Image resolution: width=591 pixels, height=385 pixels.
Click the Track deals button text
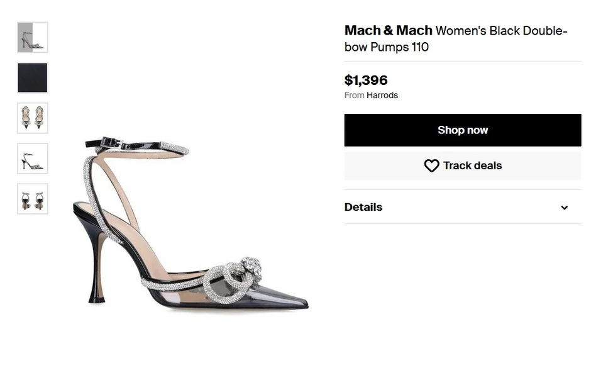point(472,165)
